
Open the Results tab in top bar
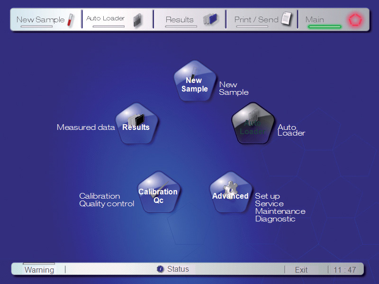click(x=180, y=20)
